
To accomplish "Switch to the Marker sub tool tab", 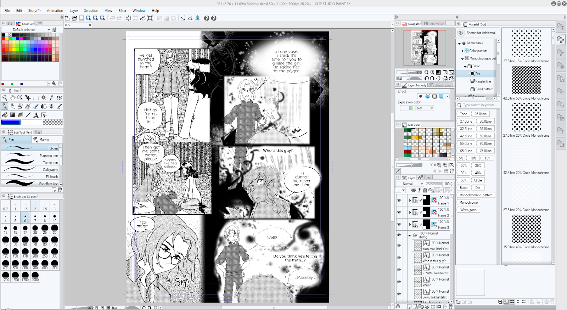I will [x=47, y=140].
